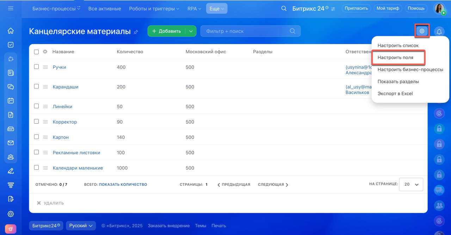Screen dimensions: 451x235
Task: Select Настроить поля from the menu
Action: [x=395, y=57]
